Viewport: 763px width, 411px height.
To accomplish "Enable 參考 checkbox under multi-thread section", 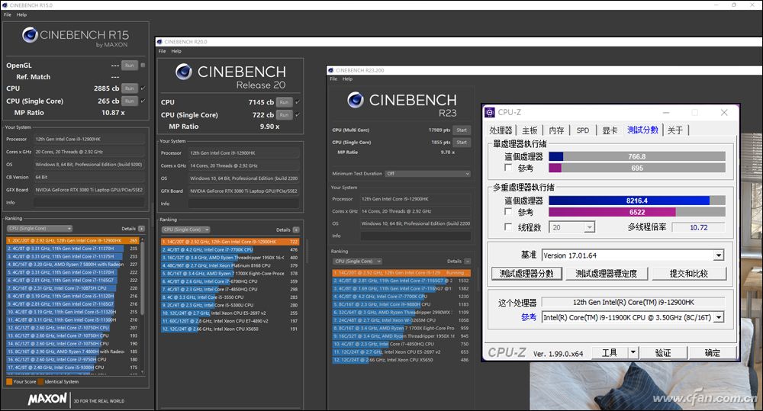I will pos(508,212).
